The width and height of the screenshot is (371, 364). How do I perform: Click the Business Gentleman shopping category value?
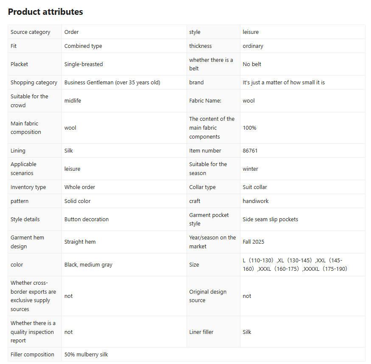[x=112, y=83]
